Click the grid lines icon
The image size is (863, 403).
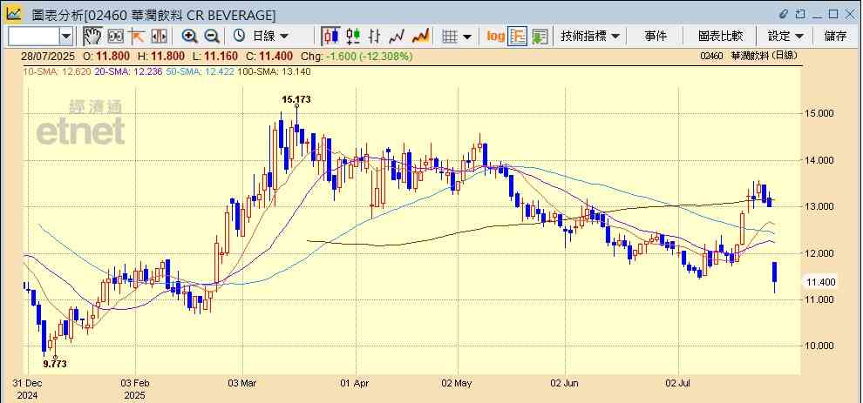pyautogui.click(x=450, y=37)
